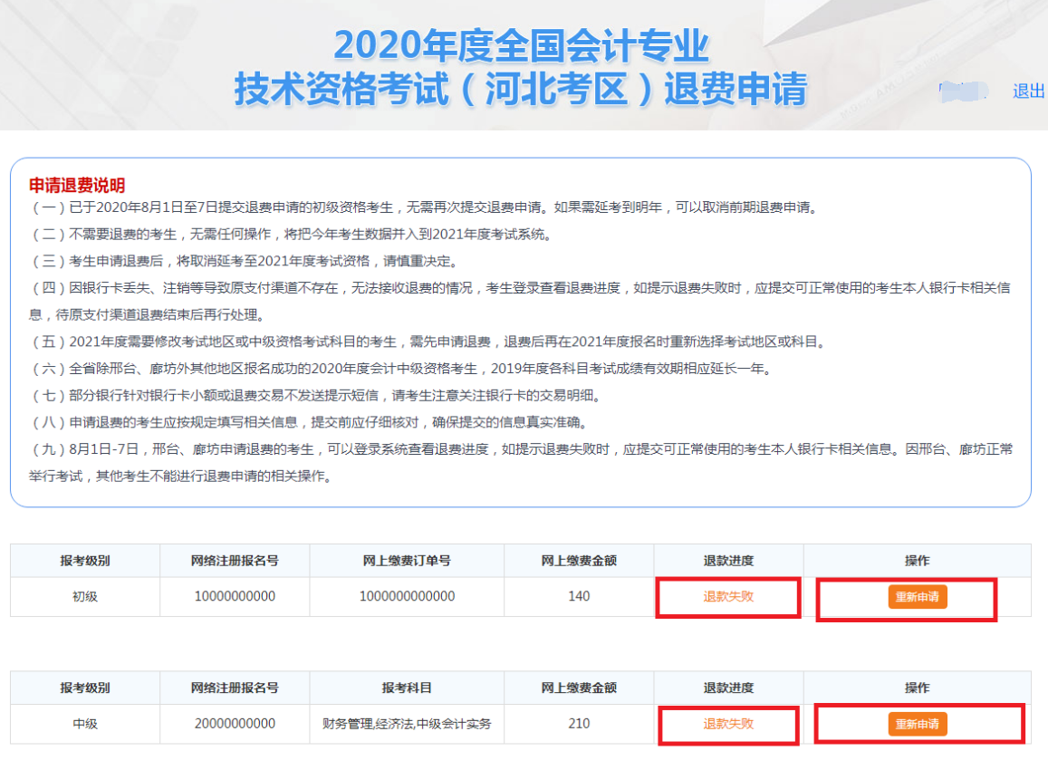Click the blurred username next to 退出
The image size is (1048, 770).
[x=963, y=91]
